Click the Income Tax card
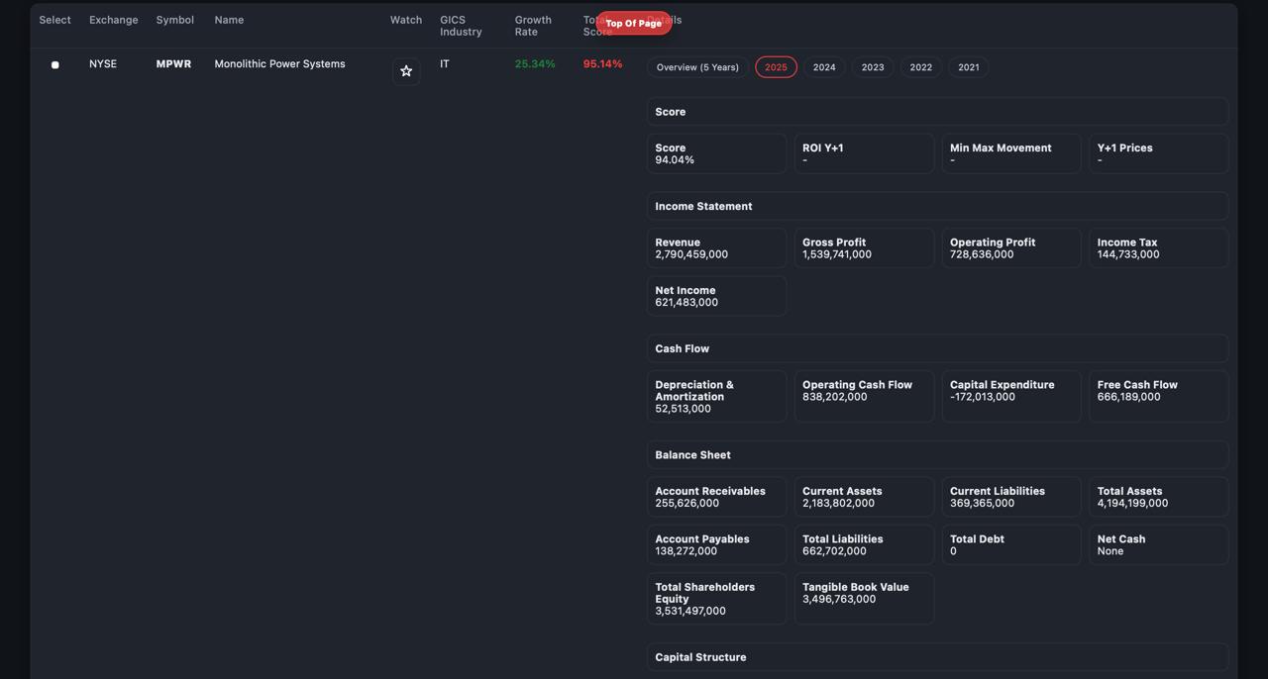The height and width of the screenshot is (679, 1268). (1159, 248)
